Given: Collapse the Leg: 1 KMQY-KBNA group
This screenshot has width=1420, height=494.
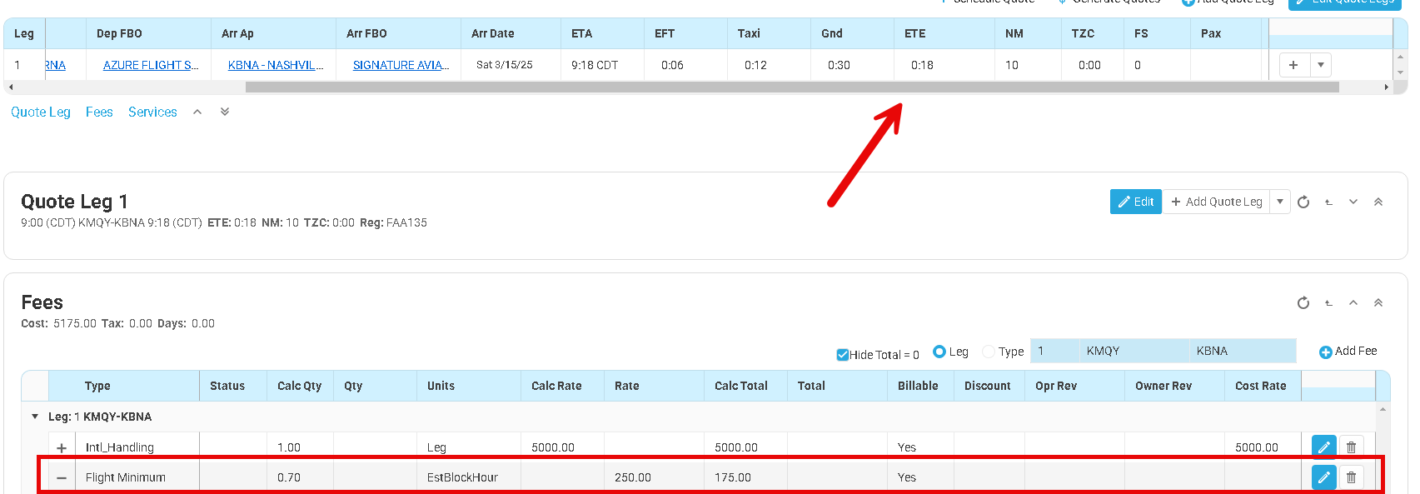Looking at the screenshot, I should click(35, 417).
